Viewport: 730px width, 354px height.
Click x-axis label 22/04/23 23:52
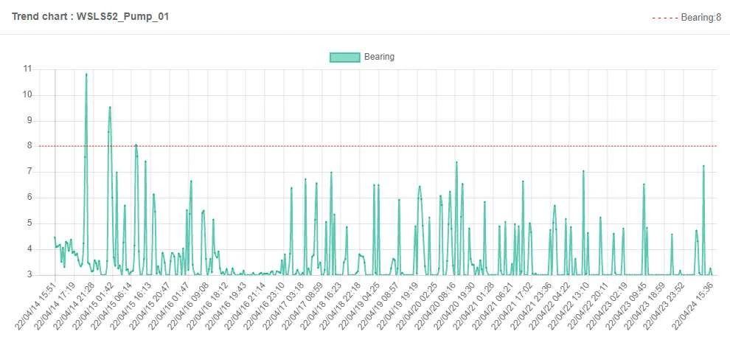click(x=665, y=305)
